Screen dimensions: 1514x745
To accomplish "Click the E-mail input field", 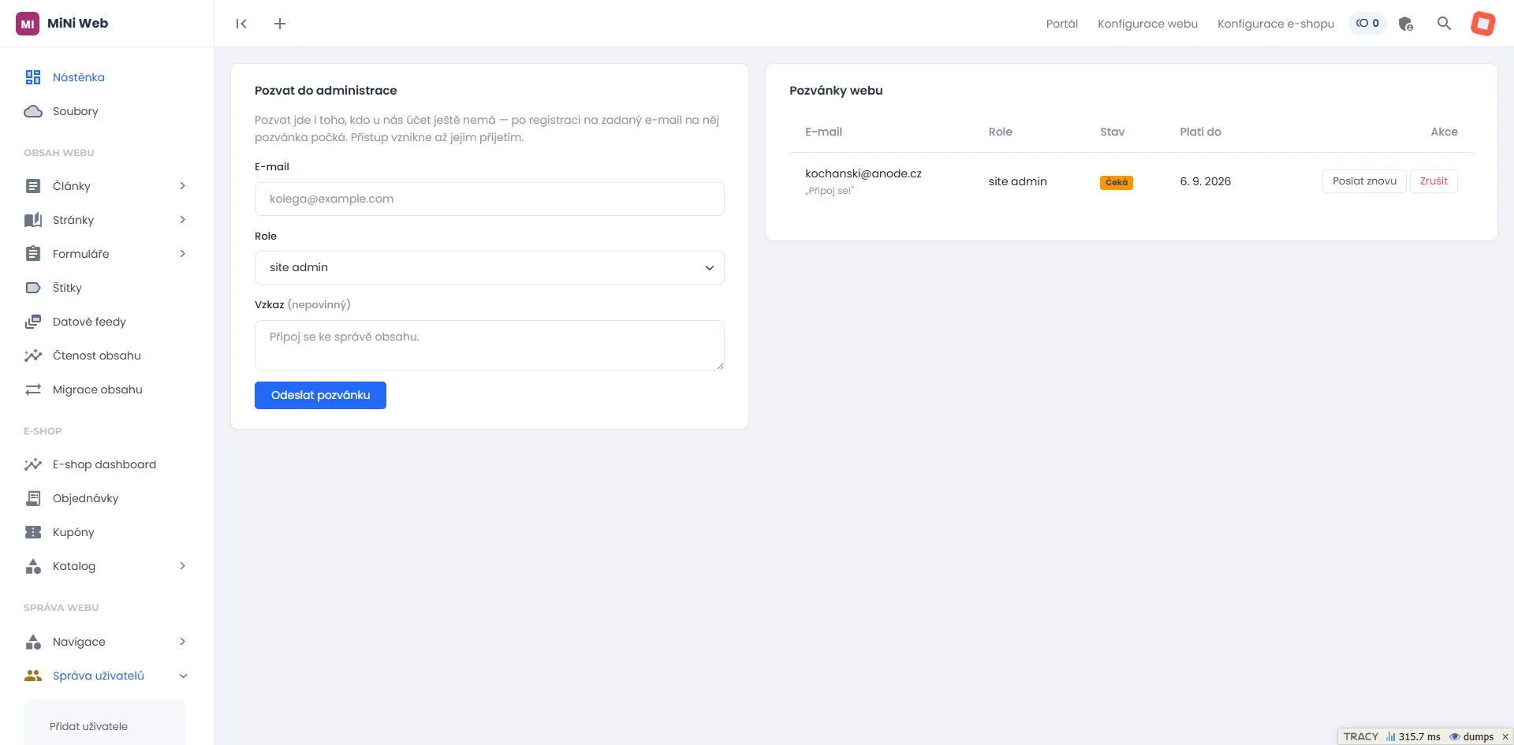I will (489, 199).
